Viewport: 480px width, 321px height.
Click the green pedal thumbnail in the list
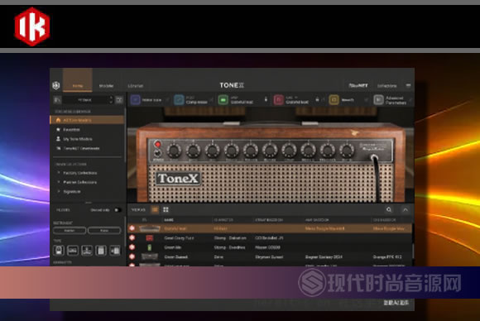(150, 247)
